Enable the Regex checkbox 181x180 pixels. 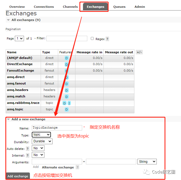[x=92, y=38]
